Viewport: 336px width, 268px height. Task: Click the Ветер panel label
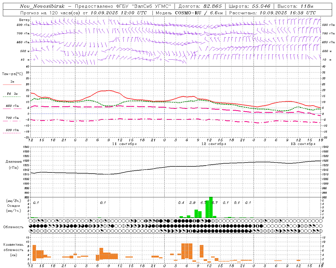click(x=24, y=20)
